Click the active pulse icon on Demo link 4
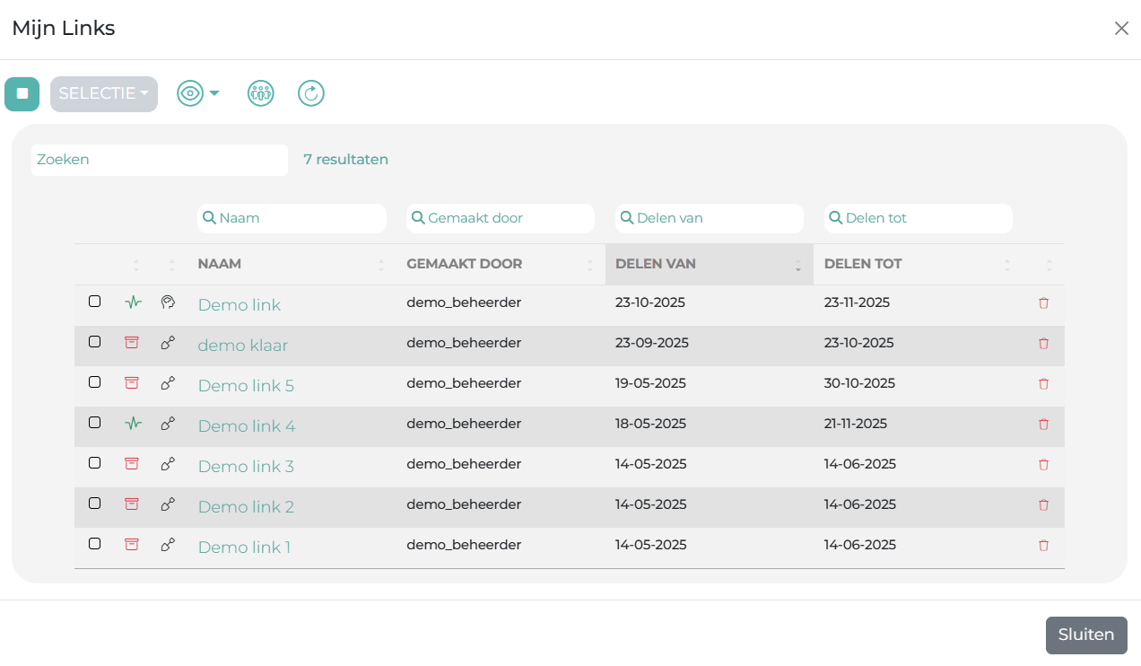 [133, 424]
